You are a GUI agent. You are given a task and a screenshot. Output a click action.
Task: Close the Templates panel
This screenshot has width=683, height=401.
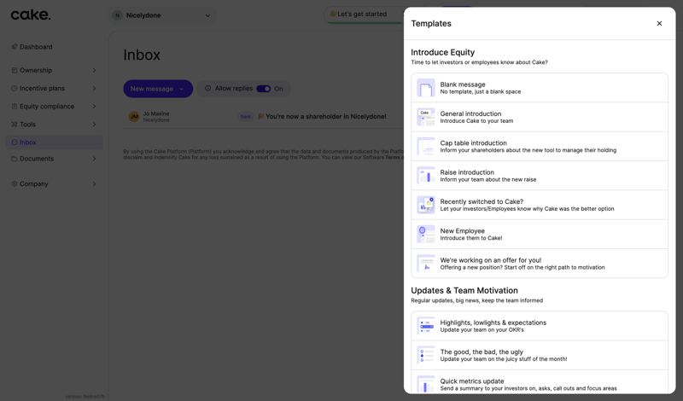pos(659,24)
